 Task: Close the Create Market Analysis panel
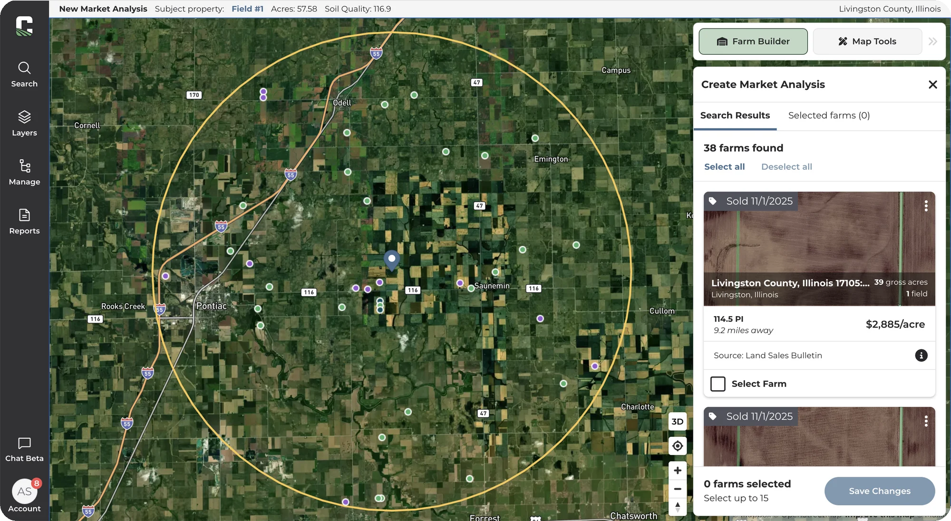point(933,85)
